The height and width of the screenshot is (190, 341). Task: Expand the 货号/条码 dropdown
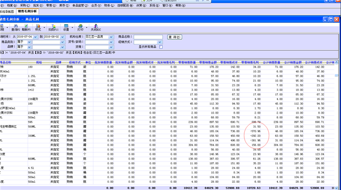(x=111, y=42)
